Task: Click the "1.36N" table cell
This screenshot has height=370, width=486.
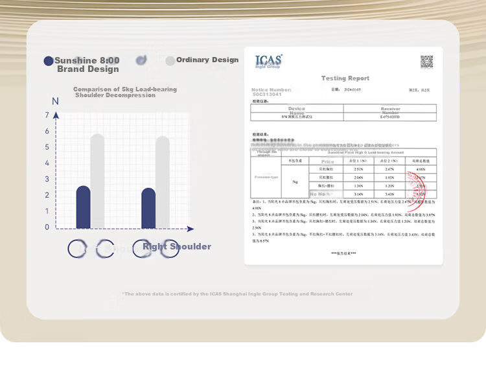Action: click(358, 186)
